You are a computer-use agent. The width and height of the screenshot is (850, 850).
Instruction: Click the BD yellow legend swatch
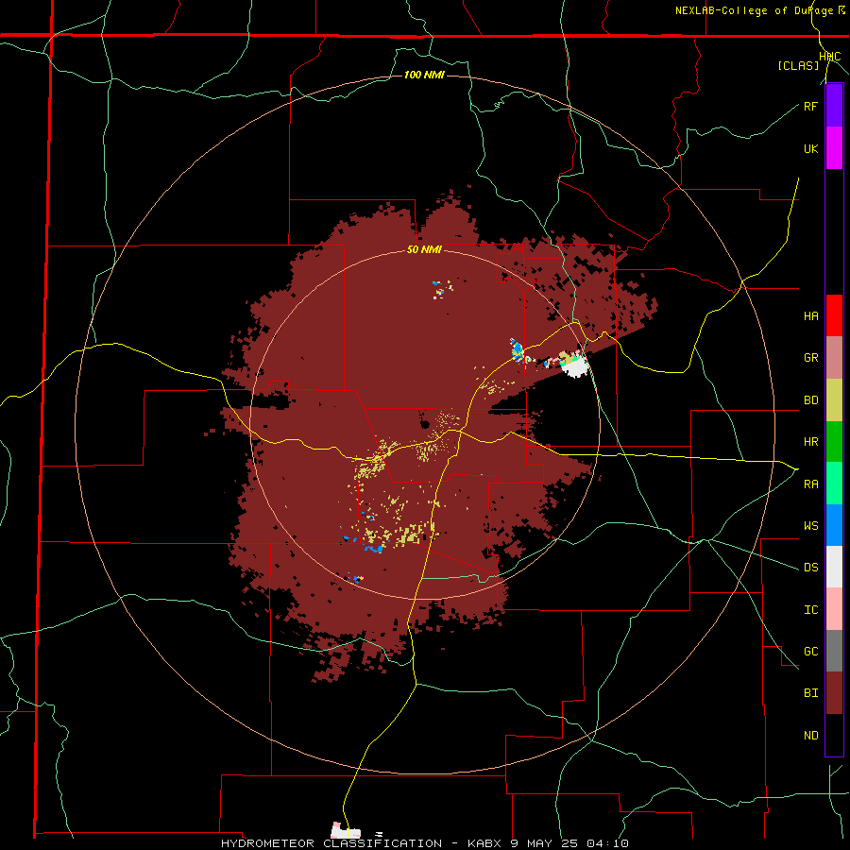834,400
